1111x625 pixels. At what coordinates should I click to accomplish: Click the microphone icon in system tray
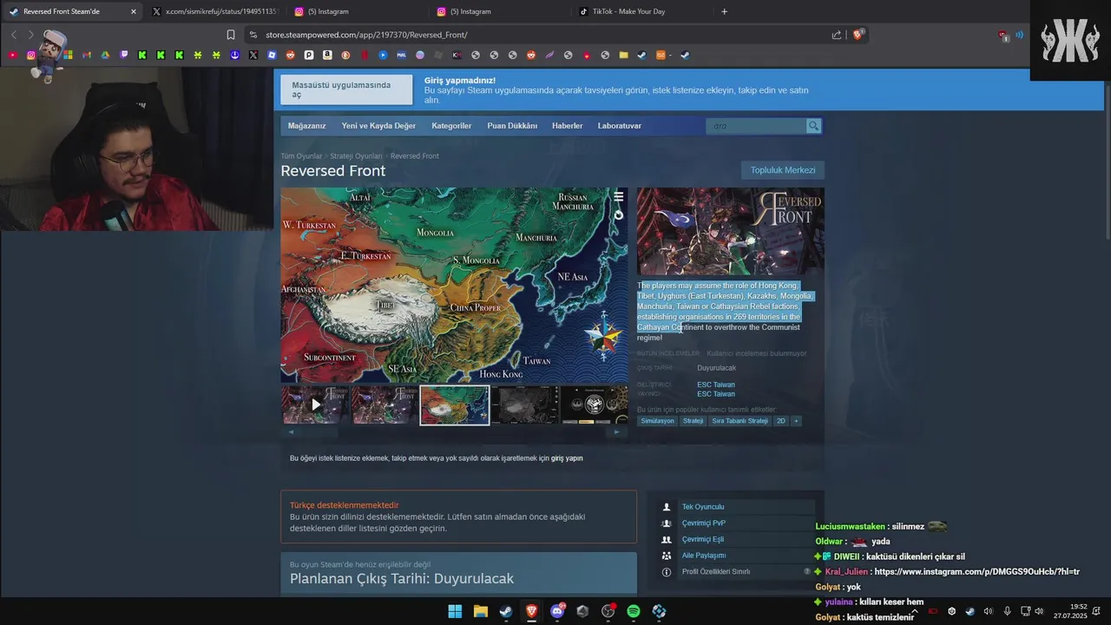[1008, 611]
